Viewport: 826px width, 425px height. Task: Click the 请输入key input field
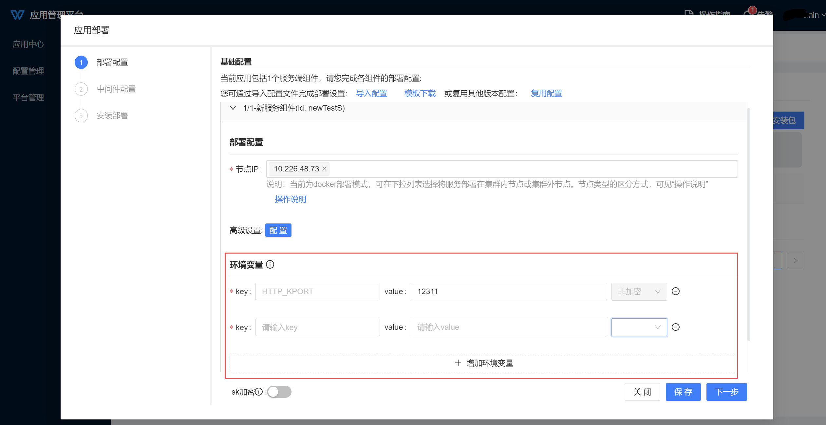point(317,327)
